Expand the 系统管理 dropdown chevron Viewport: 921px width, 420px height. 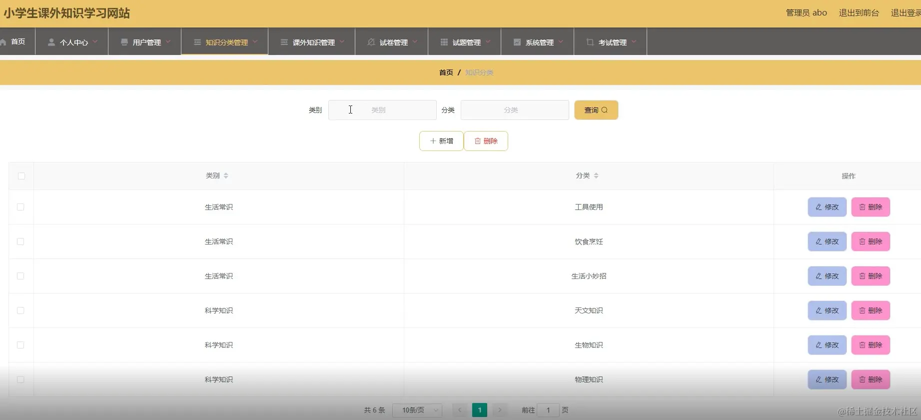(561, 42)
